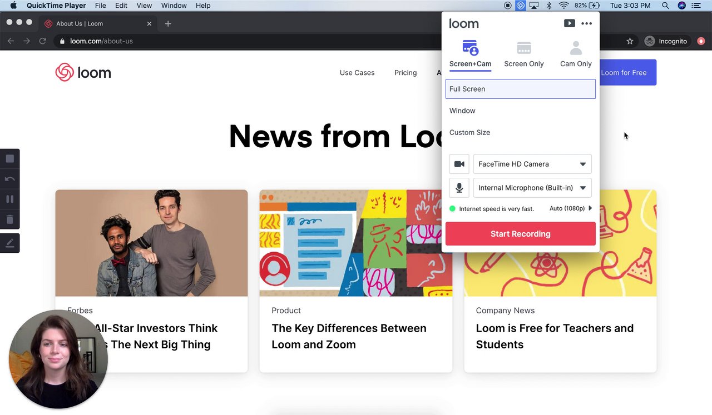
Task: Click the Use Cases navigation link
Action: click(x=357, y=73)
